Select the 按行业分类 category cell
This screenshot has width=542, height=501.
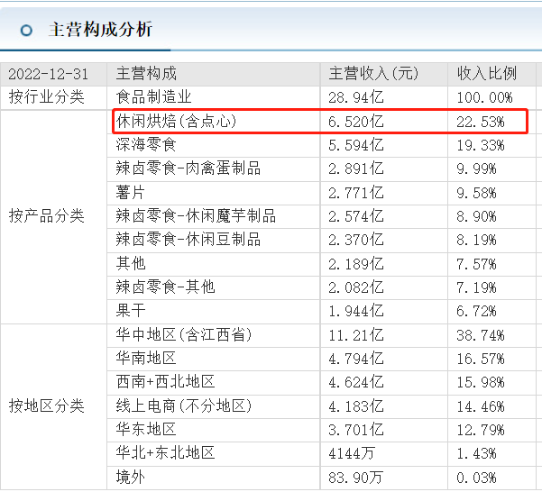click(47, 97)
